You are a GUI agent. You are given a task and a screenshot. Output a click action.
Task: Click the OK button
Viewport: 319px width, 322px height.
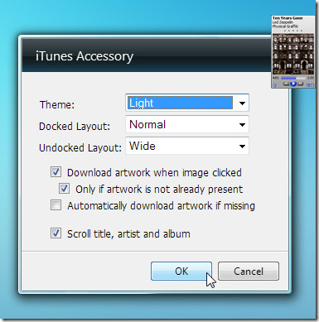[x=181, y=272]
